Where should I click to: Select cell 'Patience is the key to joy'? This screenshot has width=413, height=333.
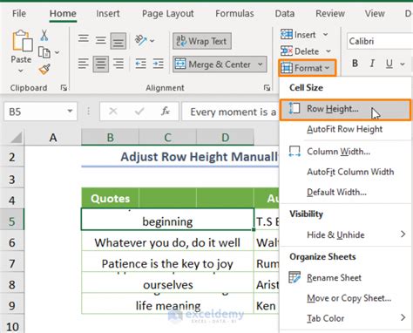(x=167, y=263)
